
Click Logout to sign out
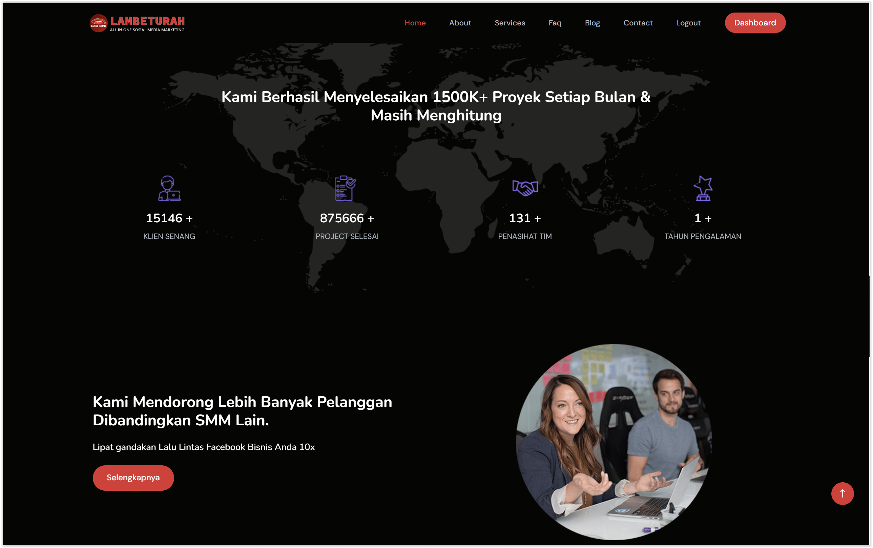pos(688,22)
